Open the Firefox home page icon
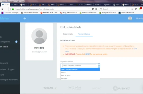Screen dimensions: 143x94 [3, 9]
